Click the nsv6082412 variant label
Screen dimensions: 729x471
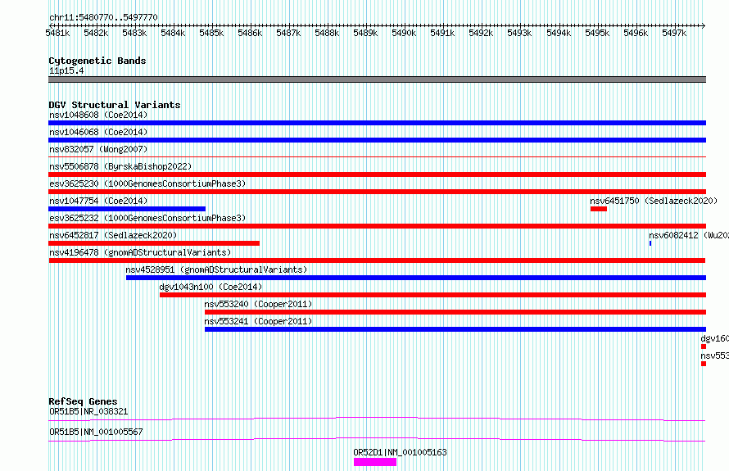click(689, 235)
